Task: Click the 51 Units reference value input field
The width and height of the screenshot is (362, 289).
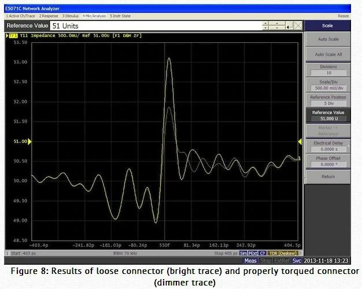Action: pyautogui.click(x=156, y=26)
